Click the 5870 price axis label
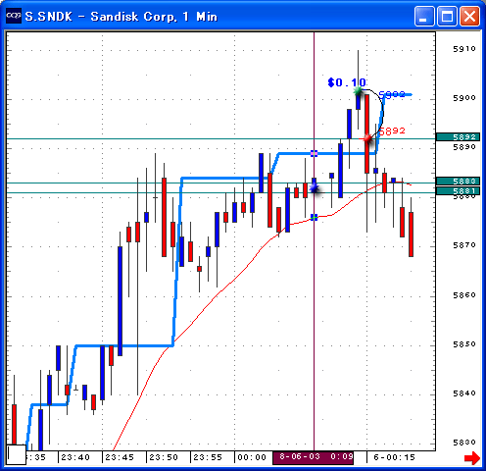Screen dimensions: 486x471 coord(464,245)
